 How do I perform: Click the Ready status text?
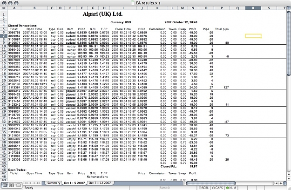[x=28, y=188]
